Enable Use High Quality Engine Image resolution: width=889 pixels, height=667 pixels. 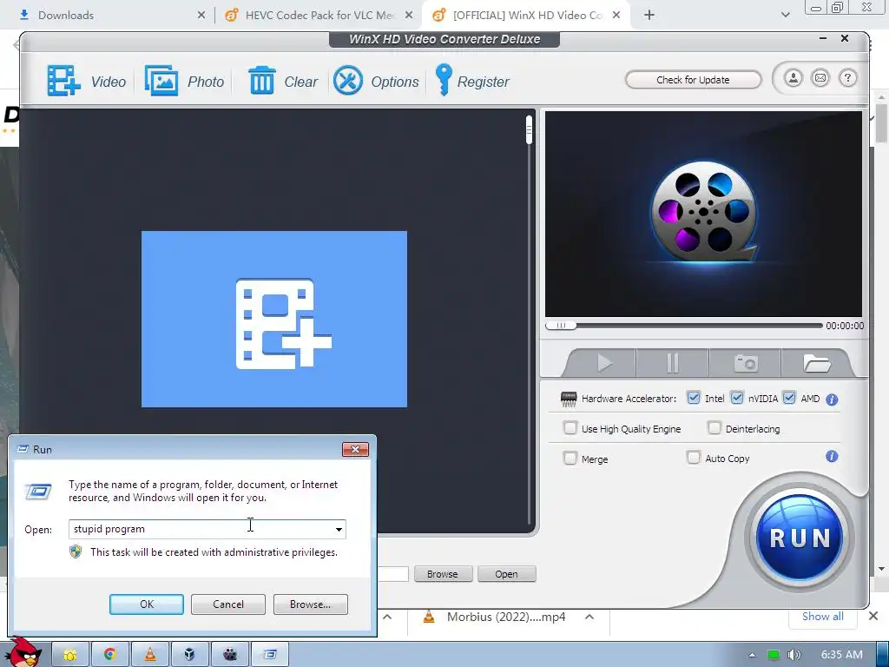pos(570,427)
